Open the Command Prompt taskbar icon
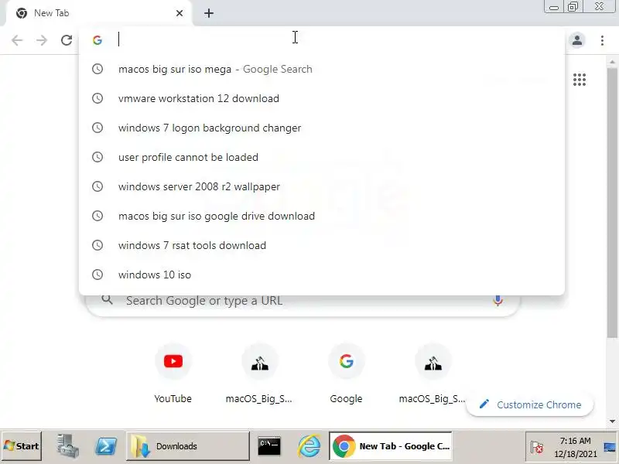This screenshot has width=619, height=464. click(269, 446)
